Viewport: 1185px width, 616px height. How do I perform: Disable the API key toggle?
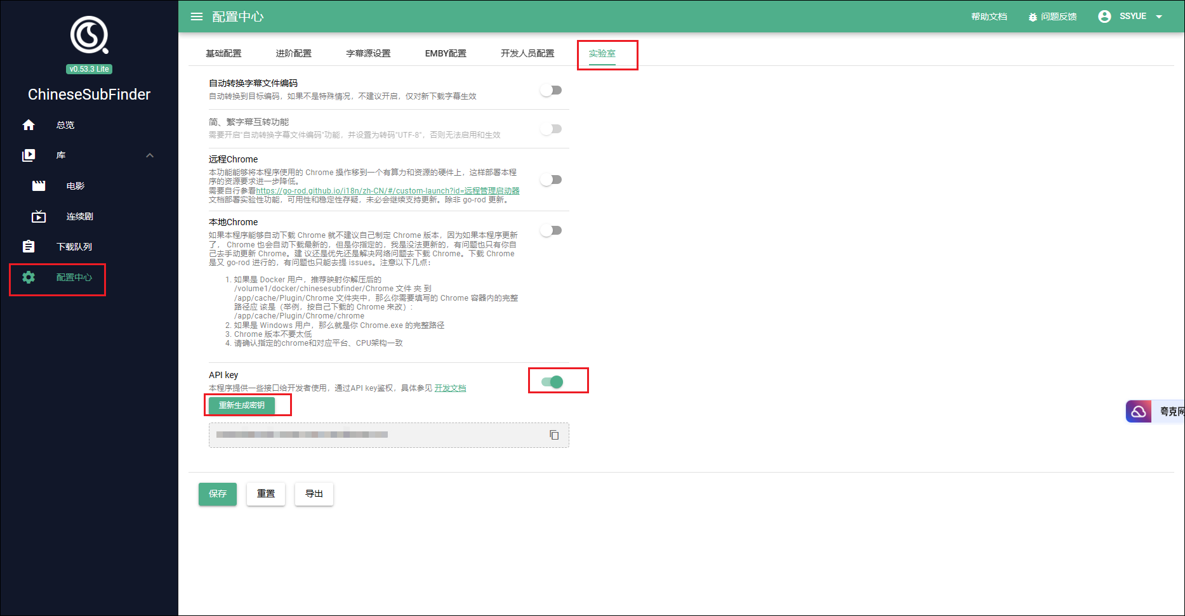point(552,382)
